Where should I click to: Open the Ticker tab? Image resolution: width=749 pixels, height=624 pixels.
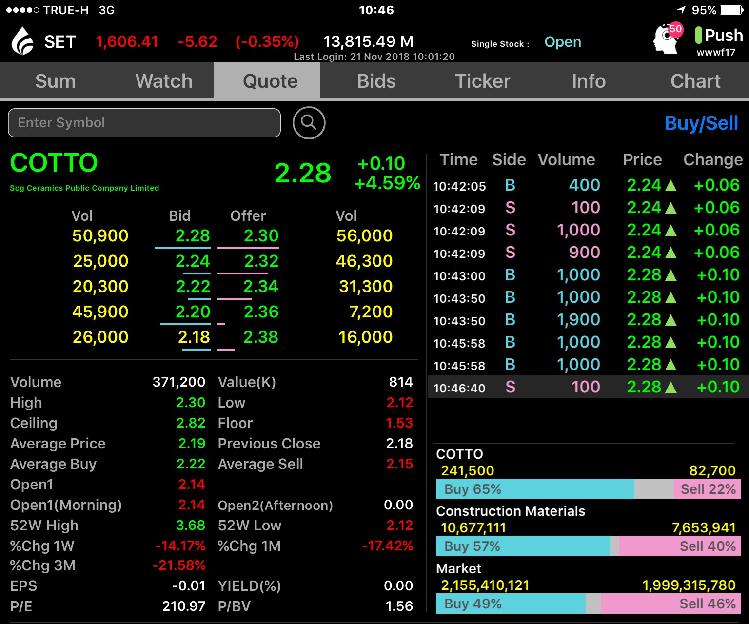pyautogui.click(x=483, y=81)
